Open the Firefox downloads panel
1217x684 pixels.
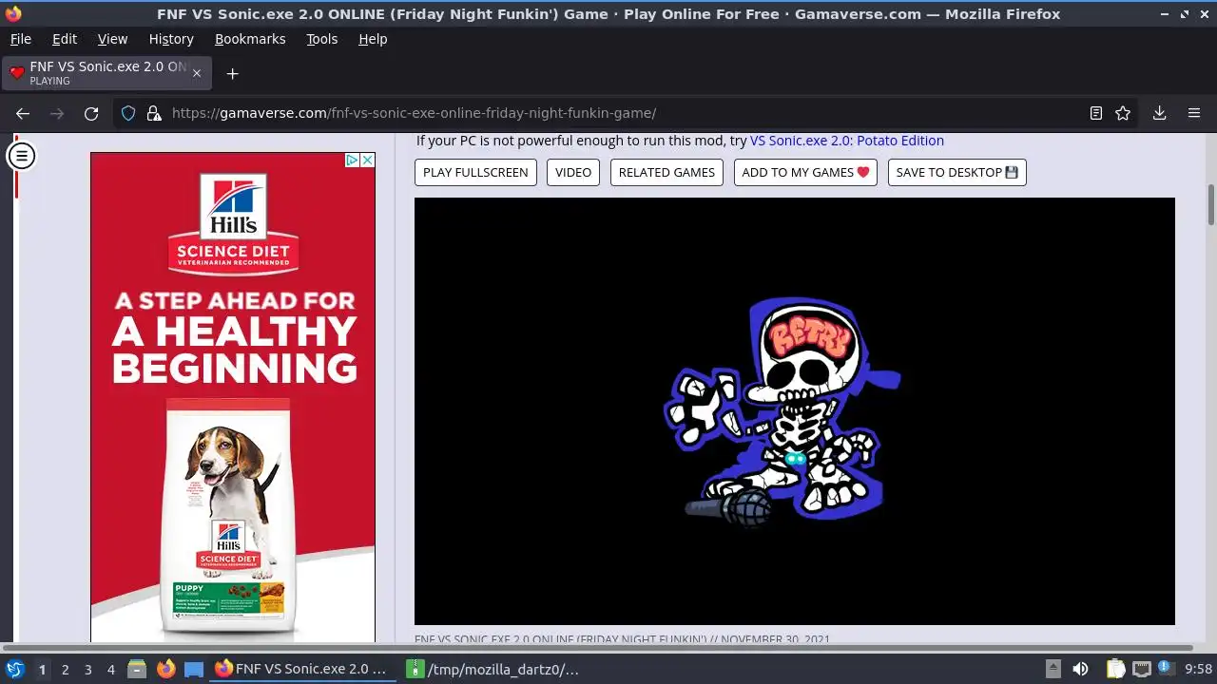point(1160,113)
